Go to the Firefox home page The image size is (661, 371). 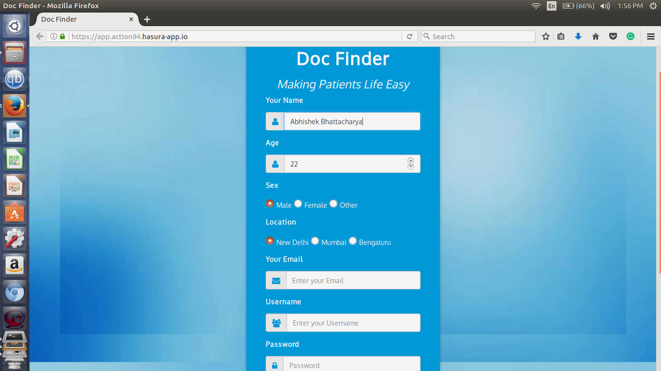point(596,36)
